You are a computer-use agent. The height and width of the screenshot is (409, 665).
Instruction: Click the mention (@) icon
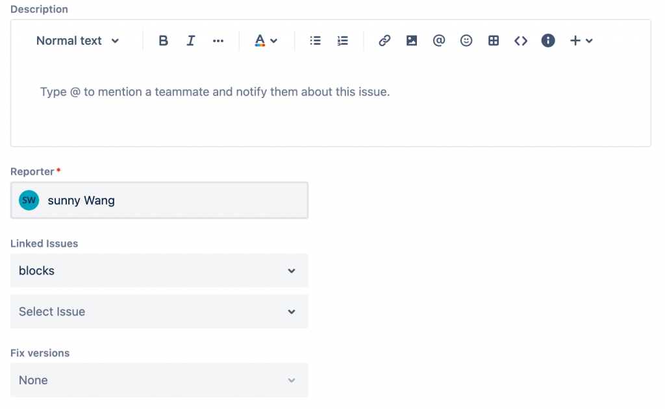439,41
